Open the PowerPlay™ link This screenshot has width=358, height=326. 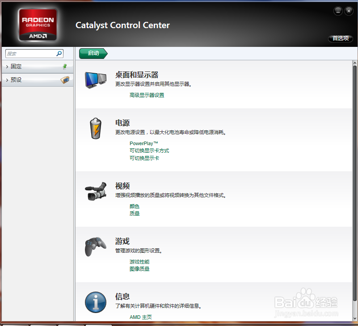pyautogui.click(x=144, y=143)
